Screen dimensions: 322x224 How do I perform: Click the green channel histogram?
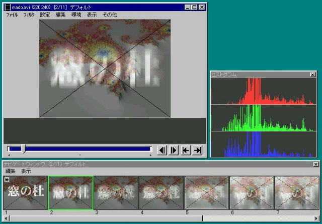pos(264,118)
